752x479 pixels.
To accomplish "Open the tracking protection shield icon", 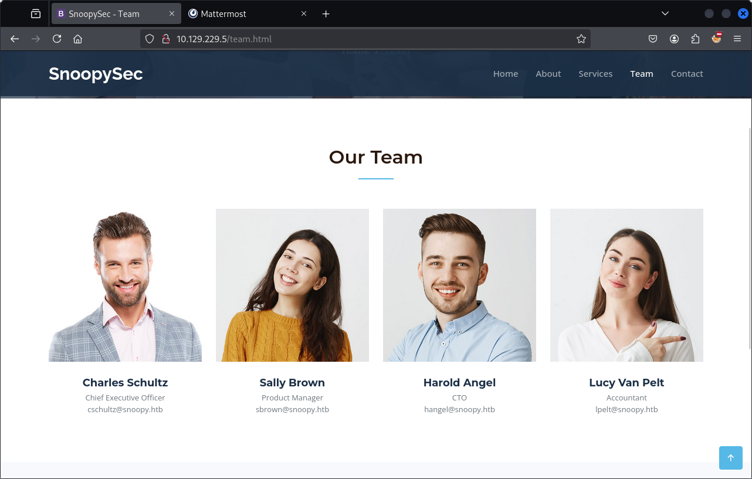I will tap(150, 39).
